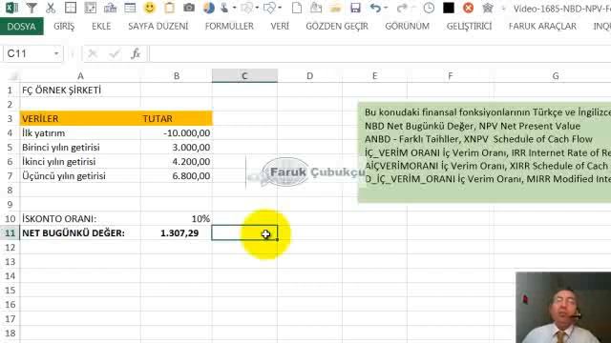This screenshot has width=611, height=343.
Task: Switch to the GİRİŞ ribbon tab
Action: point(64,27)
